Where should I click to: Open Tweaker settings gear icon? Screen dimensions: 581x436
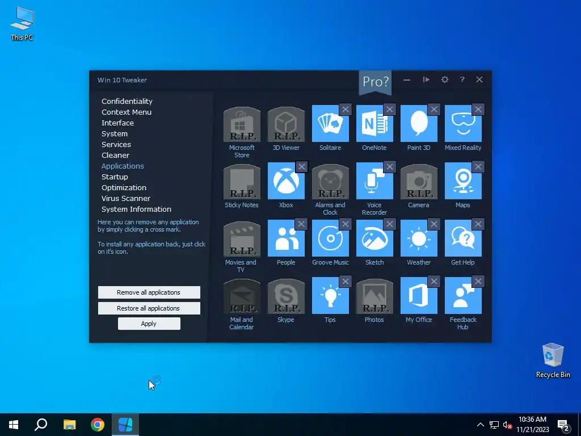(x=445, y=79)
